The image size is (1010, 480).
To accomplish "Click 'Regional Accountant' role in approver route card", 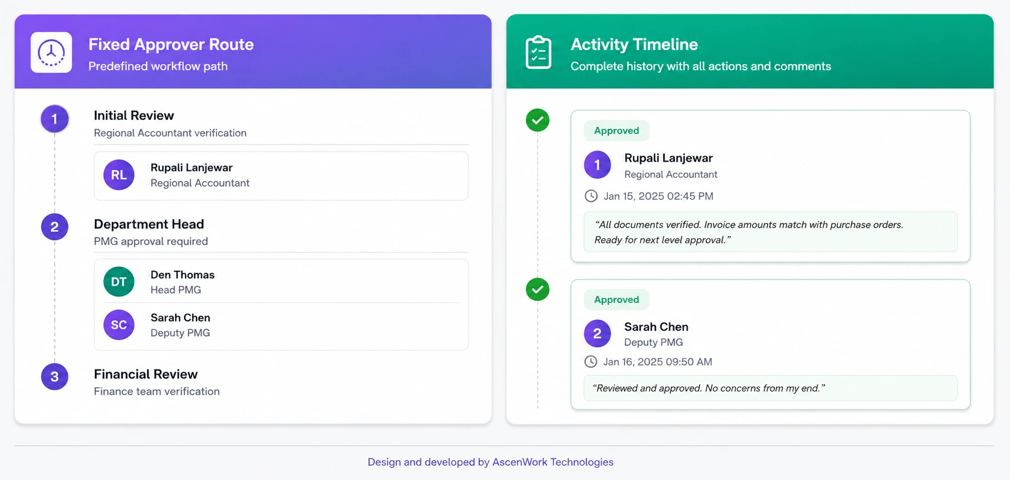I will (x=200, y=183).
